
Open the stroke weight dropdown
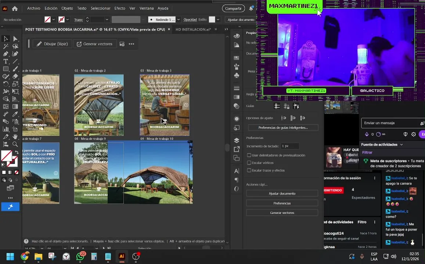tap(107, 19)
